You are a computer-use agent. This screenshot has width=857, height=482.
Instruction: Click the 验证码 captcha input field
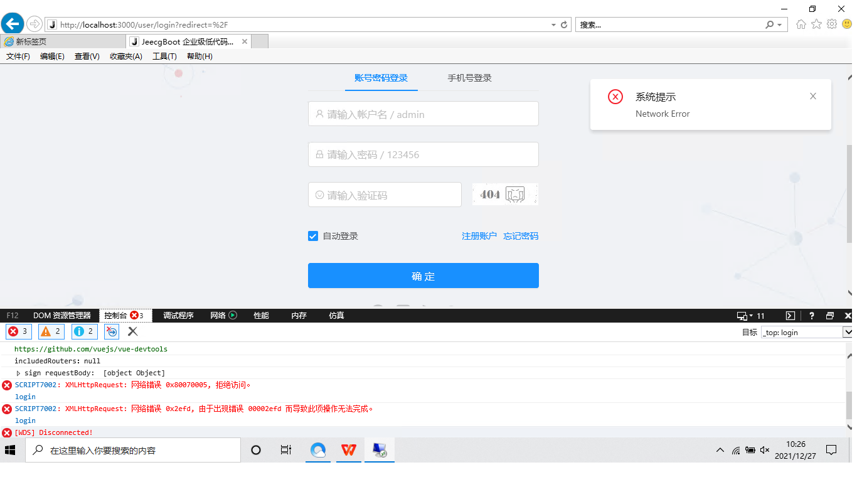(385, 195)
